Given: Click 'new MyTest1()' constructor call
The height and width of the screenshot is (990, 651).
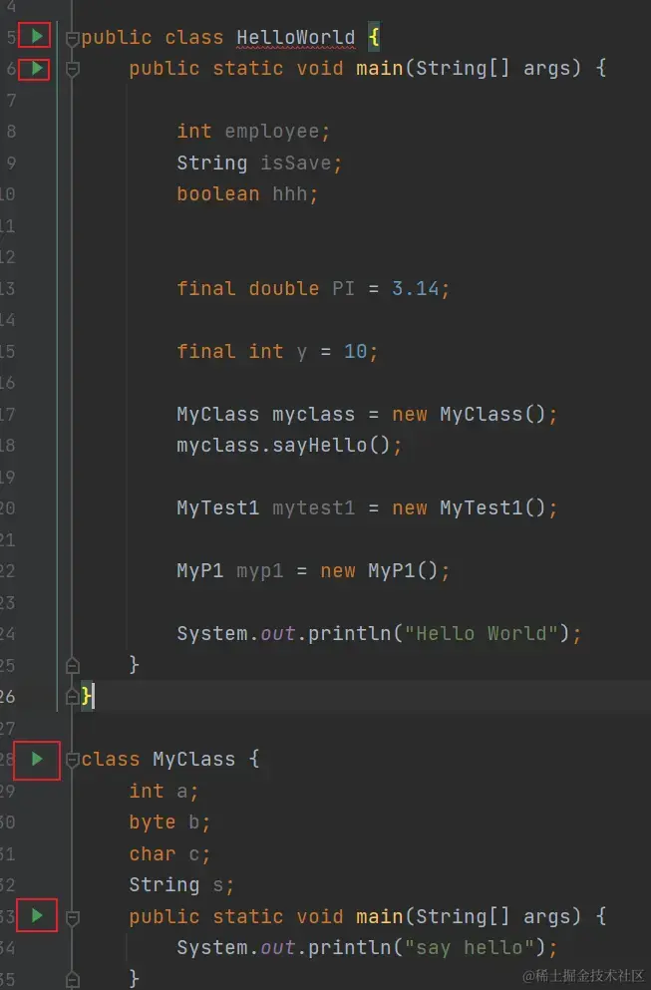Looking at the screenshot, I should click(468, 508).
